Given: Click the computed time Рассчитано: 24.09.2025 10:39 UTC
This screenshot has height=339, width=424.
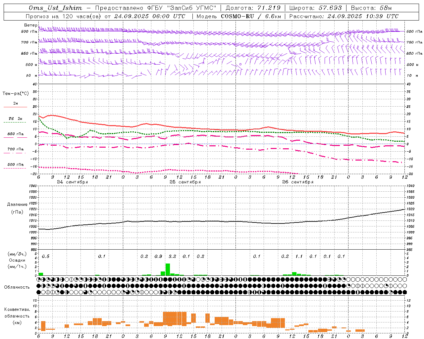Looking at the screenshot, I should coord(344,16).
